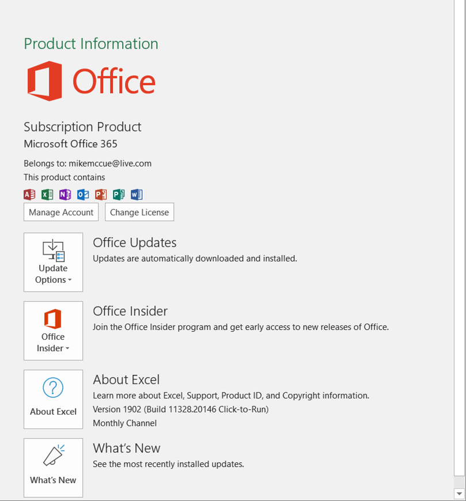The image size is (466, 501).
Task: Click 'Monthly Channel' text
Action: point(124,423)
